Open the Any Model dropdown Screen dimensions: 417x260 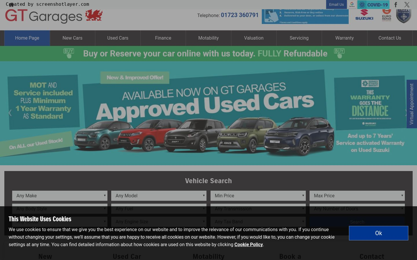tap(159, 196)
